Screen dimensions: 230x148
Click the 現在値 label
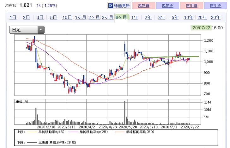11,6
